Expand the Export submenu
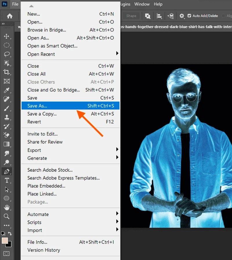This screenshot has height=260, width=232. (117, 149)
